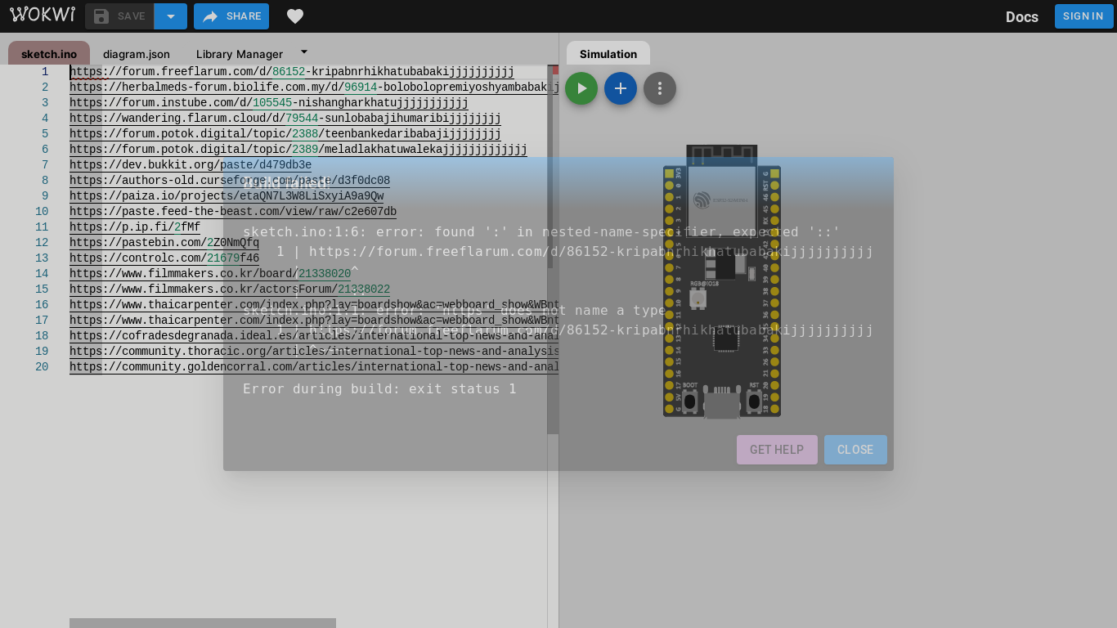Add a new part with the plus button
1117x628 pixels.
(621, 88)
